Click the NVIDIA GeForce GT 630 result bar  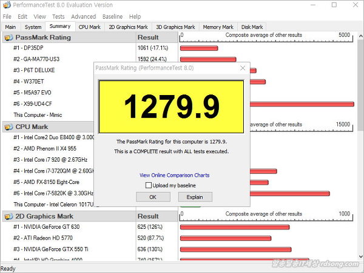[x=235, y=227]
